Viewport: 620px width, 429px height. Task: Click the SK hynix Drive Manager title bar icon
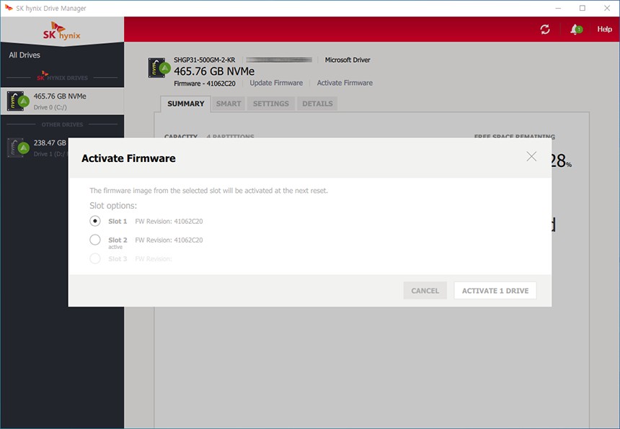(9, 8)
